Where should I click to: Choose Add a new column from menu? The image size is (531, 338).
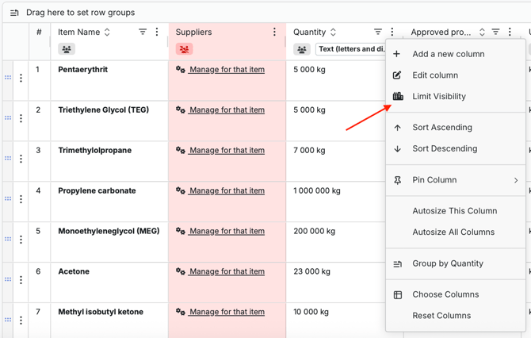pyautogui.click(x=456, y=54)
